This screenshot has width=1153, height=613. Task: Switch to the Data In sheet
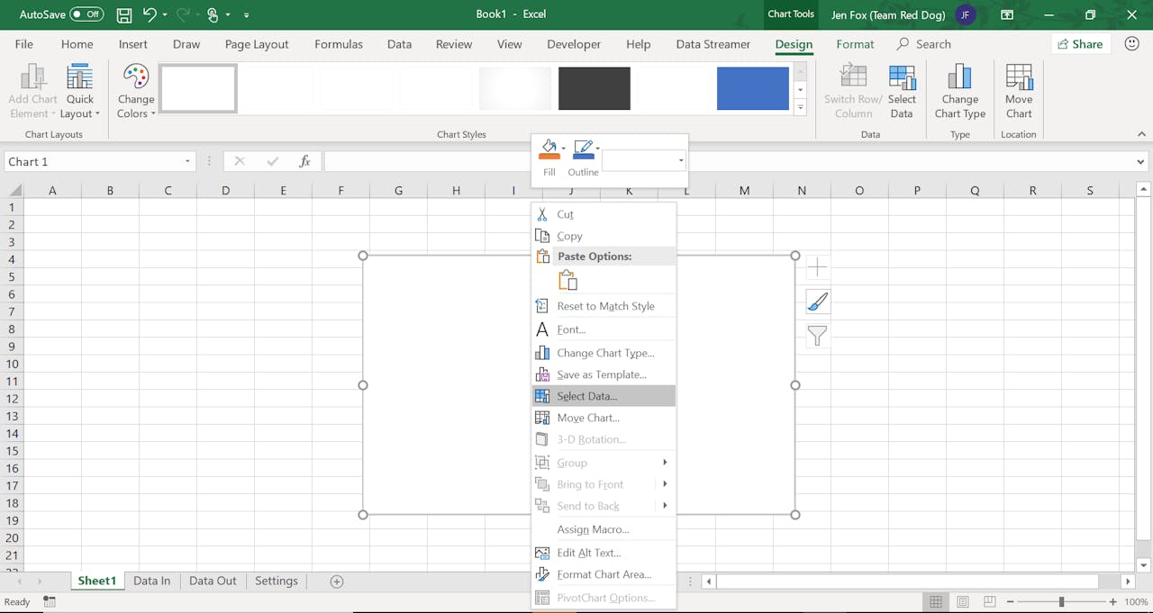[151, 581]
